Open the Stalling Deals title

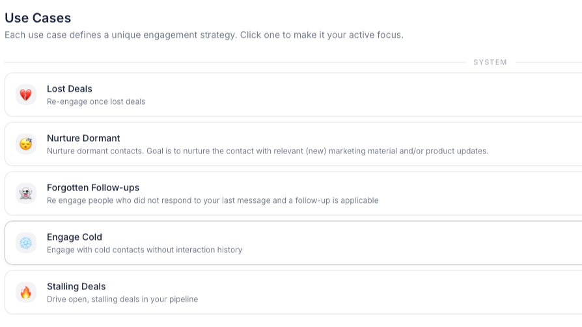click(x=76, y=287)
